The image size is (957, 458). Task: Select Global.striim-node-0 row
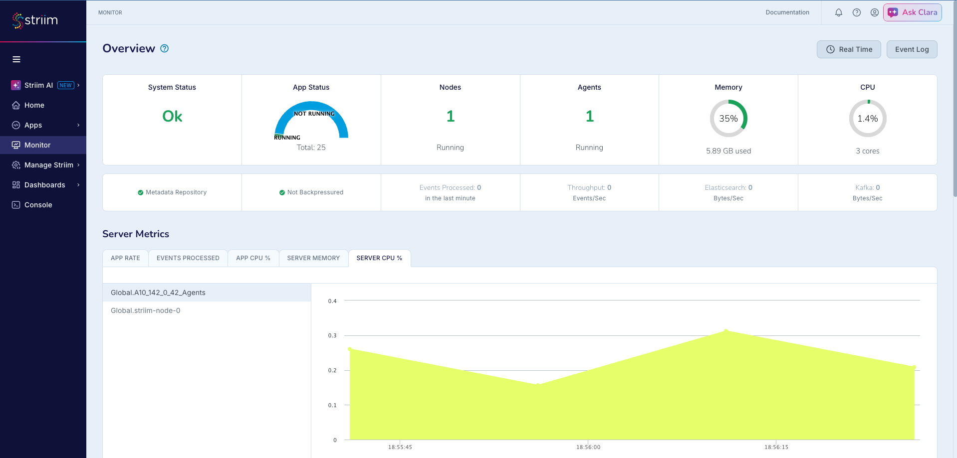coord(207,310)
